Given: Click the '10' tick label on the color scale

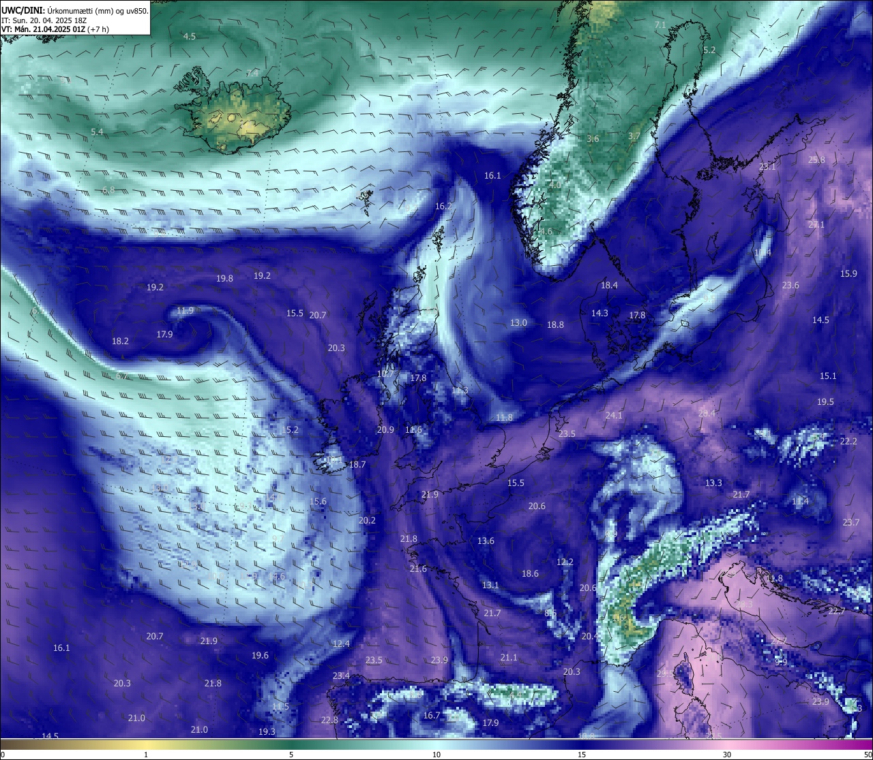Looking at the screenshot, I should point(436,755).
